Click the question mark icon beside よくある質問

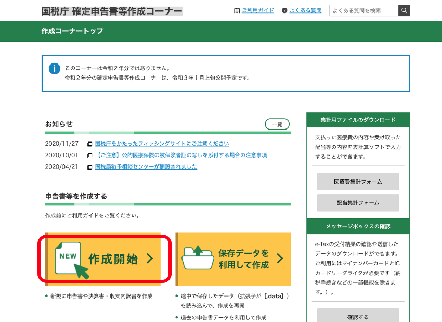(284, 11)
